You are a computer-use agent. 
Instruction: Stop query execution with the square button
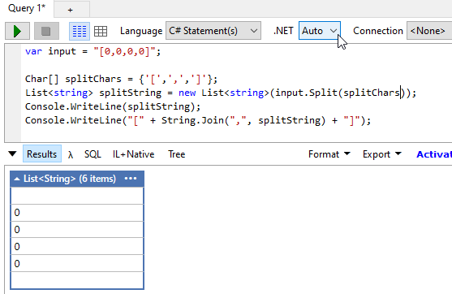click(x=46, y=31)
